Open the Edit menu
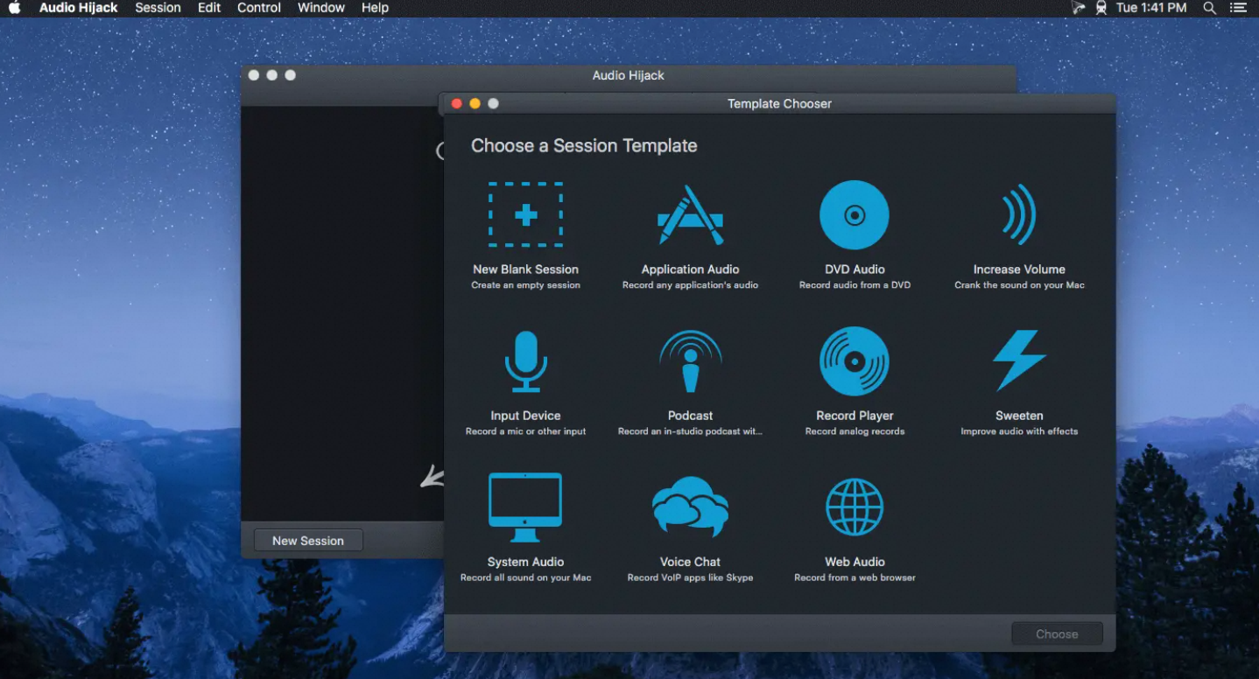 209,8
